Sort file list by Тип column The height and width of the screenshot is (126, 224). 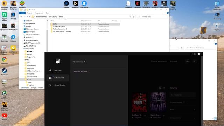coord(99,21)
